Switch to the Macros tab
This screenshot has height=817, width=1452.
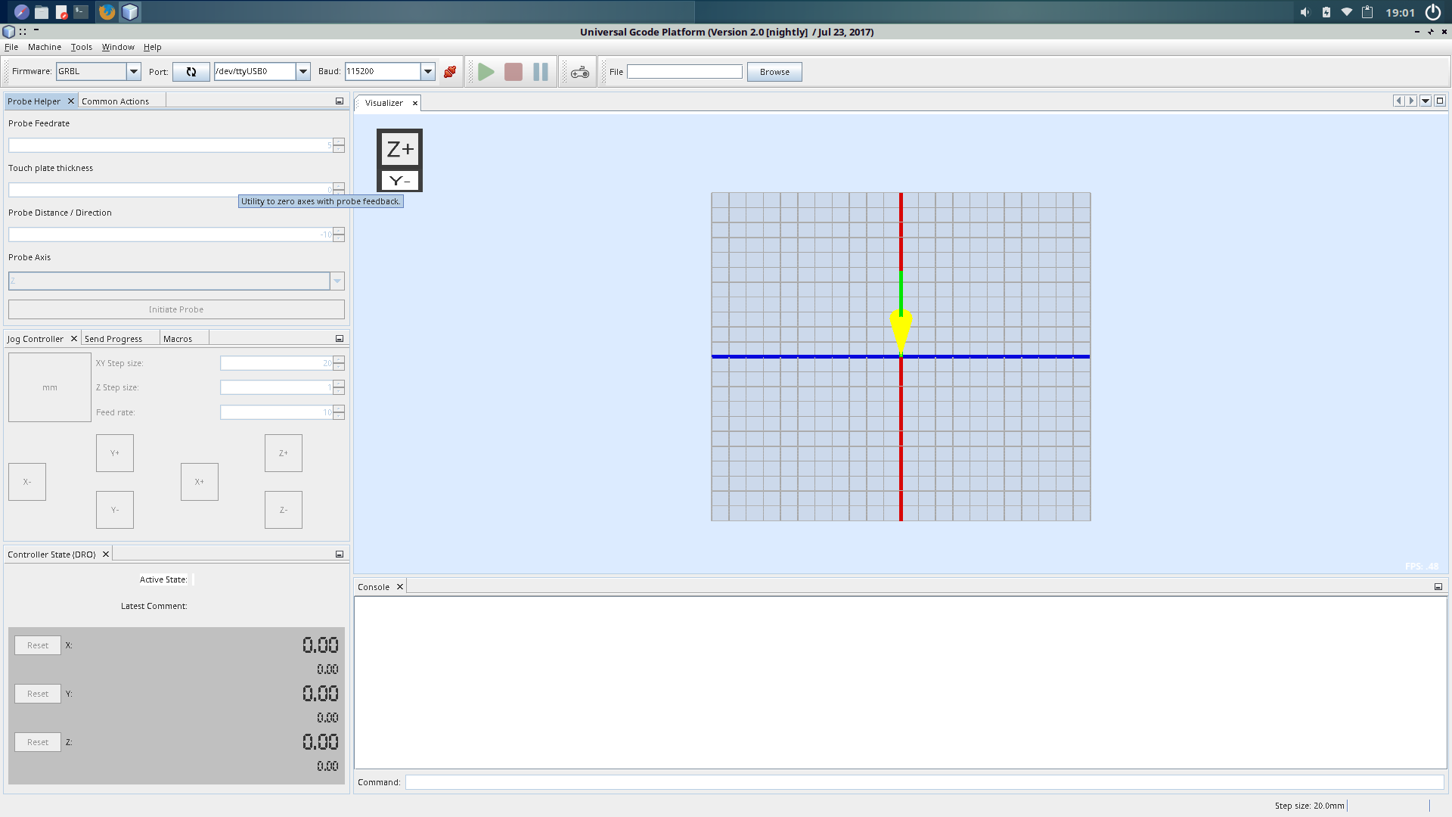pos(178,339)
